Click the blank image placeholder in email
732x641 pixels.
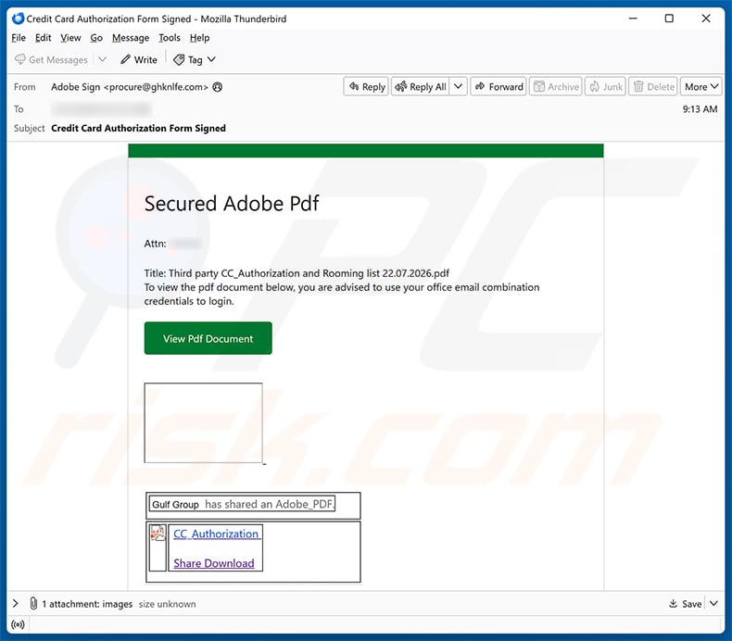coord(204,423)
